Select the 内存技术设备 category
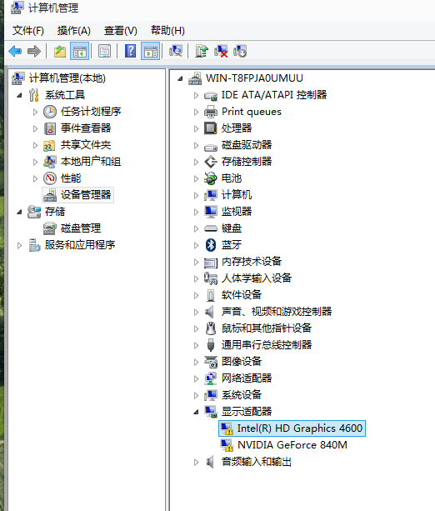The height and width of the screenshot is (511, 435). click(252, 262)
